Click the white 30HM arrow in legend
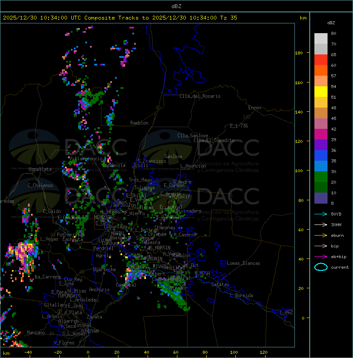 click(321, 224)
